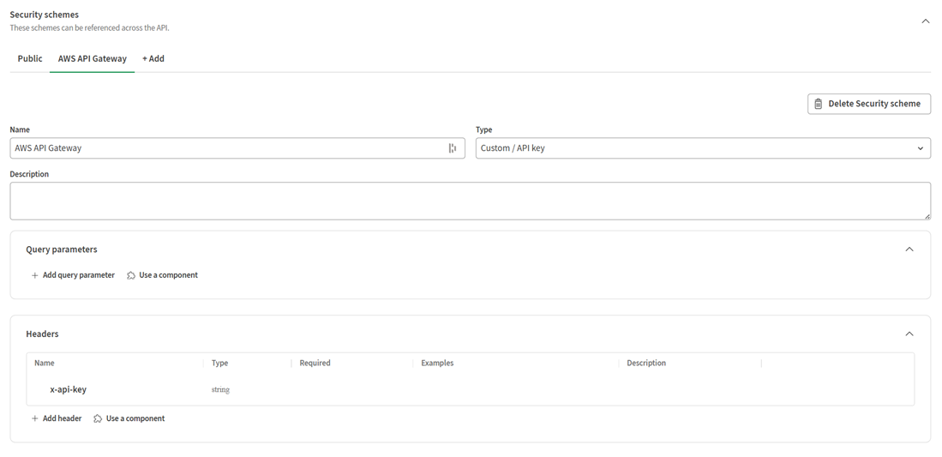
Task: Click into the Description text area
Action: (471, 201)
